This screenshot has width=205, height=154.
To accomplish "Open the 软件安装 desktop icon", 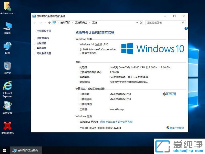I will (7, 105).
